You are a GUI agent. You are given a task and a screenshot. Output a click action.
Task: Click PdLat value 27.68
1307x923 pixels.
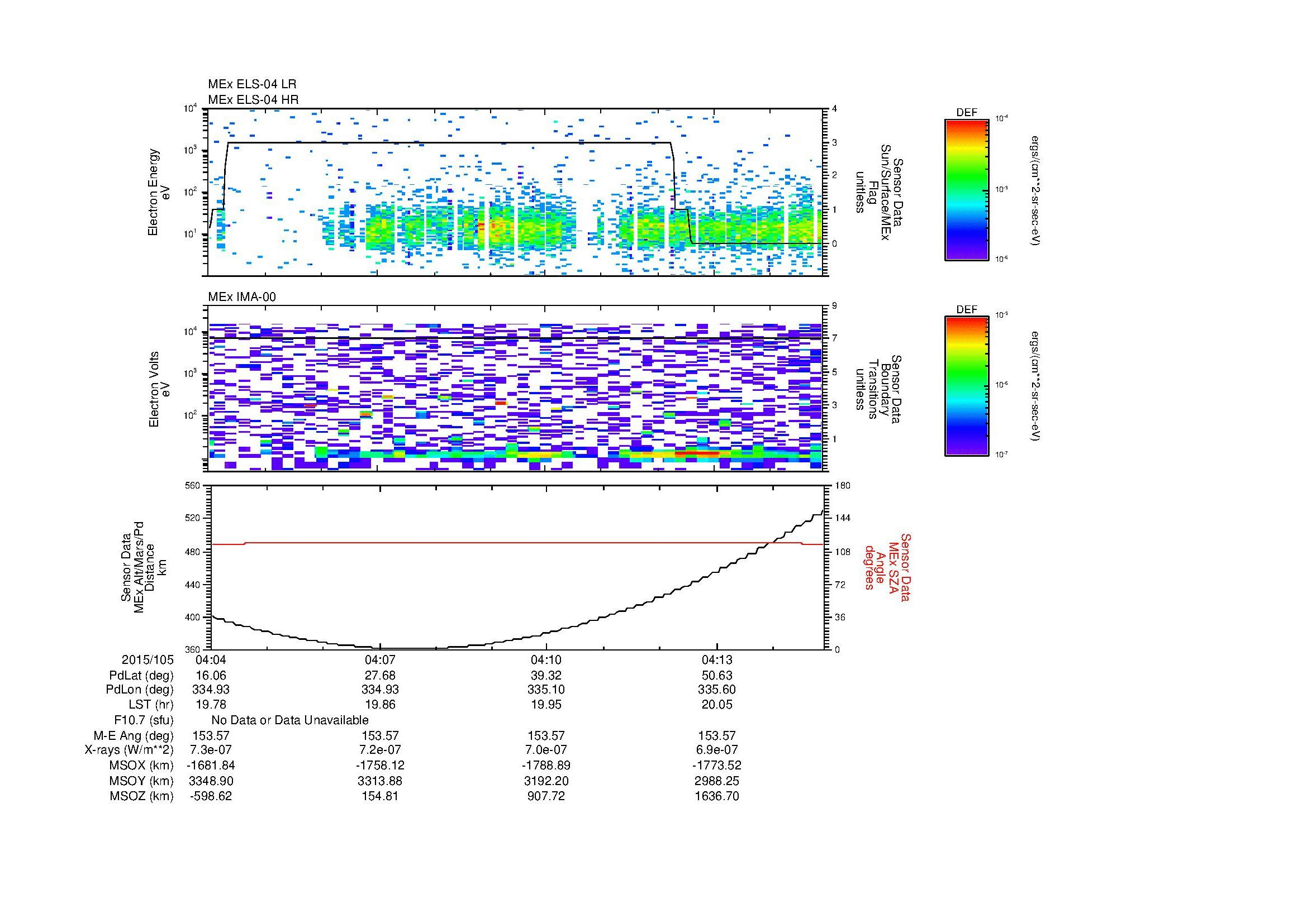point(379,676)
